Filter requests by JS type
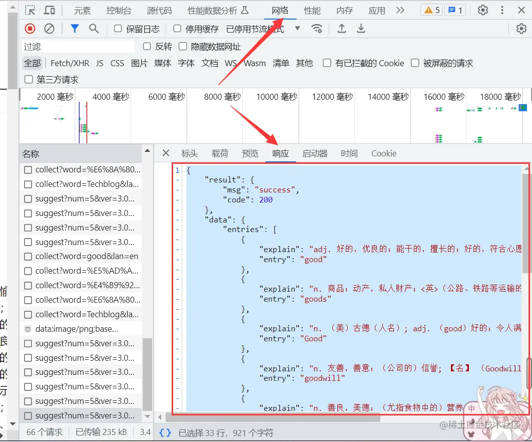 [x=100, y=63]
